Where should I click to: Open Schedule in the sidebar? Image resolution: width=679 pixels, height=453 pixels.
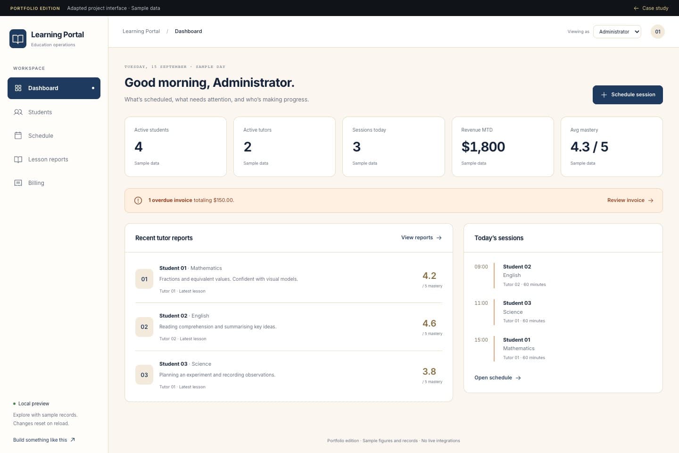click(54, 136)
